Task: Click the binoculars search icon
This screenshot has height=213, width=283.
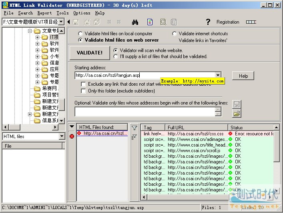Action: tap(135, 22)
